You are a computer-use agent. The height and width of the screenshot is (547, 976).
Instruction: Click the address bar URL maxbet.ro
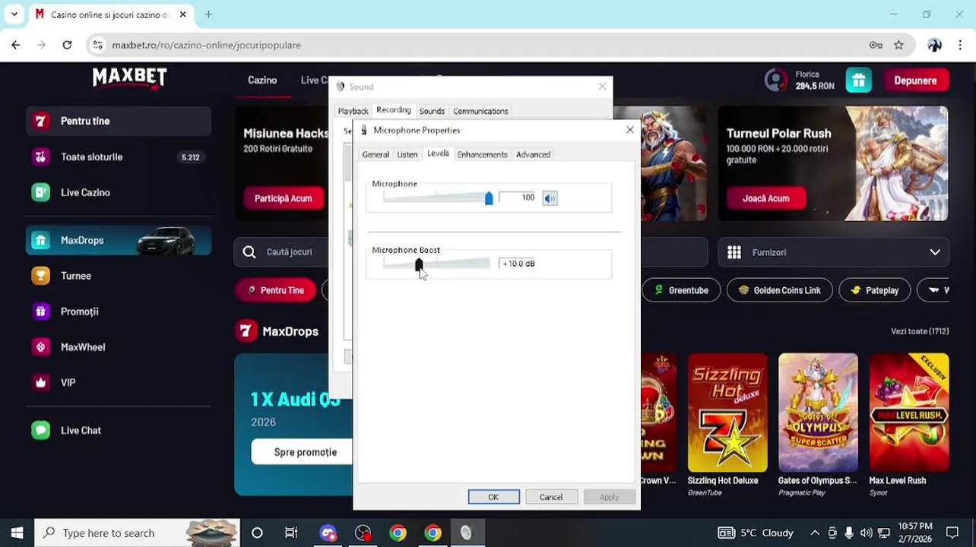pos(205,45)
